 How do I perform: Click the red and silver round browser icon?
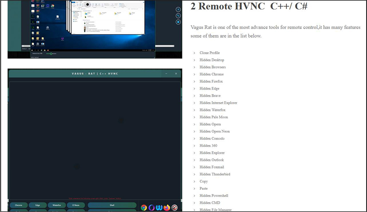(175, 208)
